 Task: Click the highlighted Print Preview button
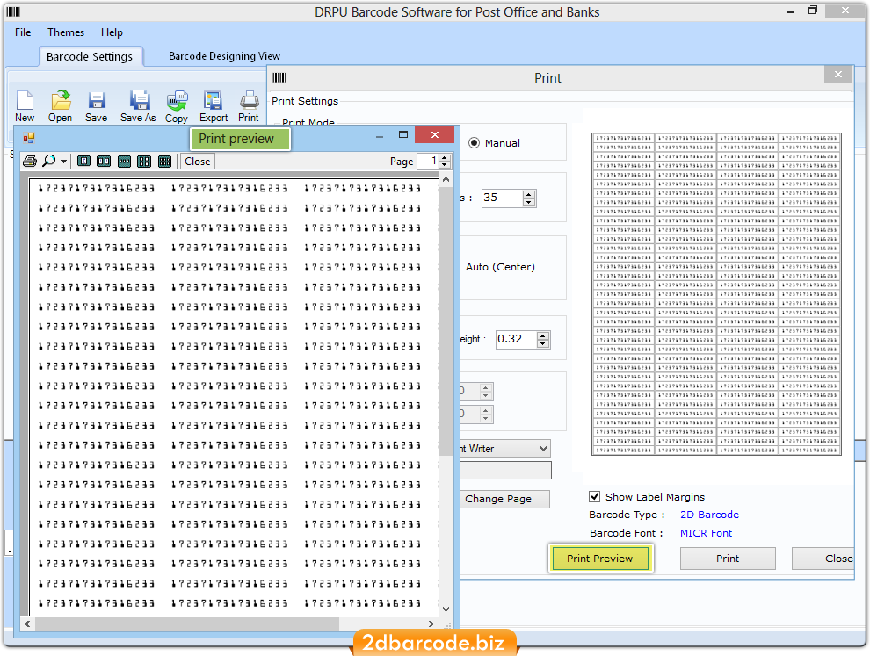pos(600,559)
